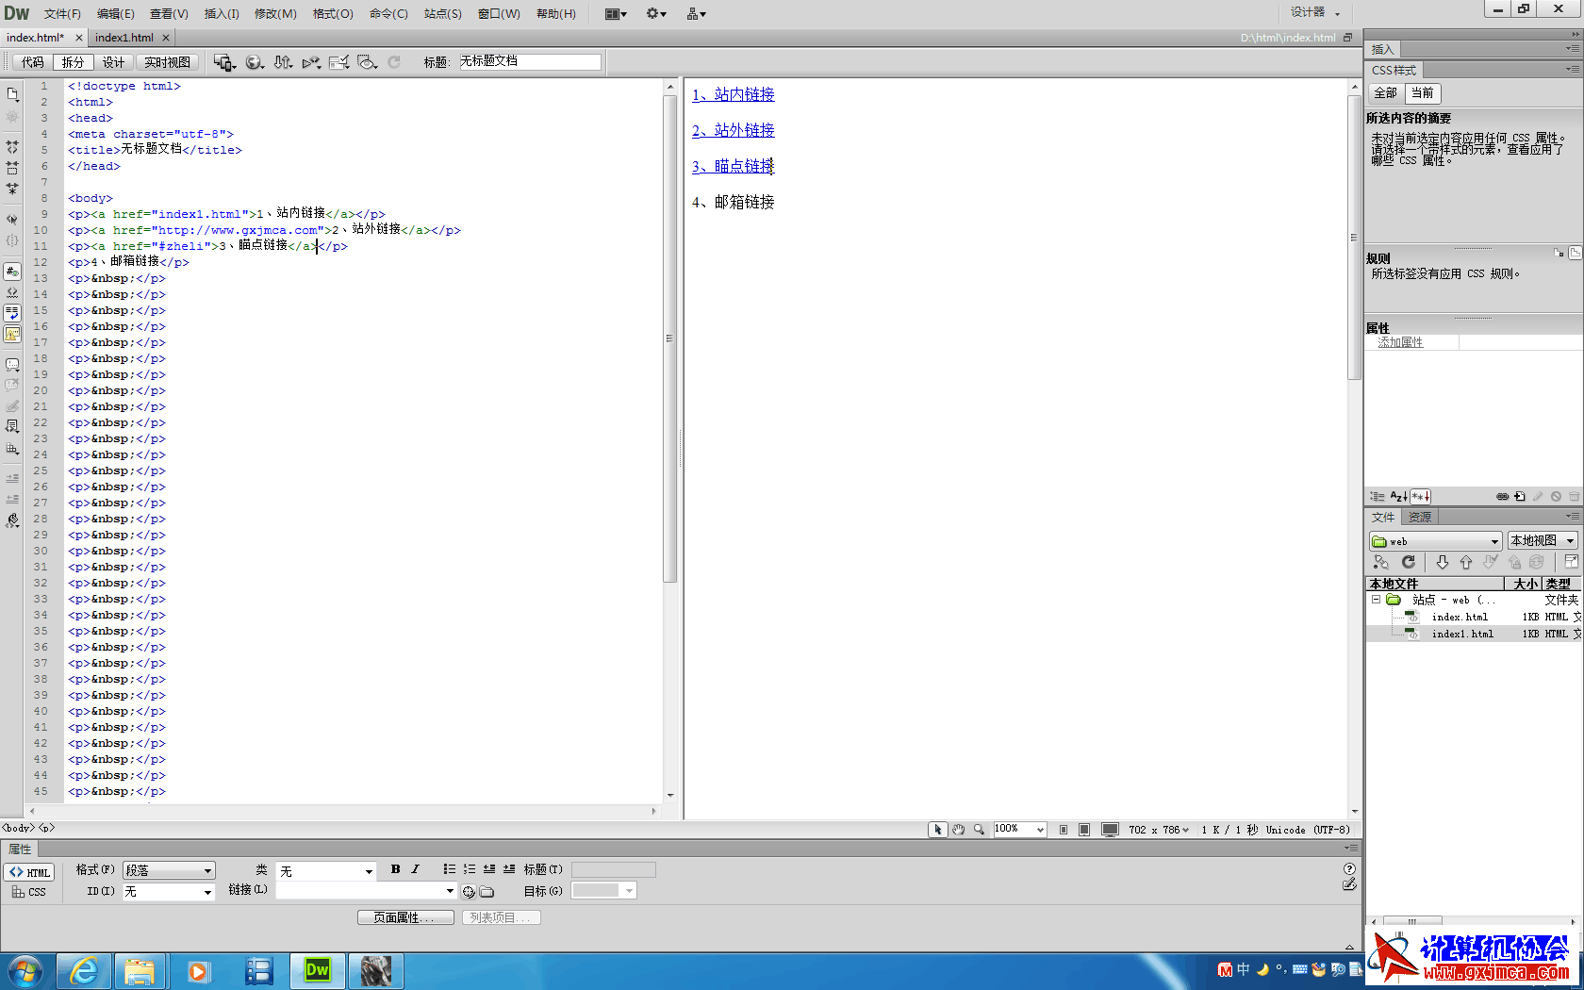Open the web site dropdown in the Files panel
The image size is (1584, 990).
tap(1434, 541)
